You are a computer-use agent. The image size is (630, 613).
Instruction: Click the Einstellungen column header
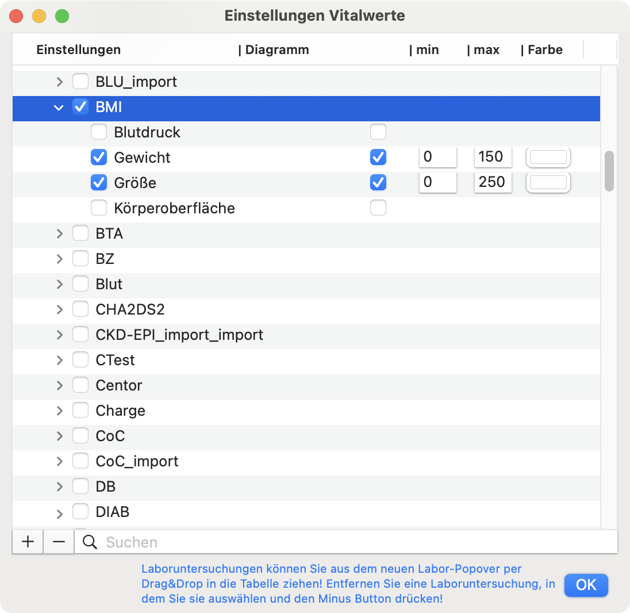[x=78, y=49]
